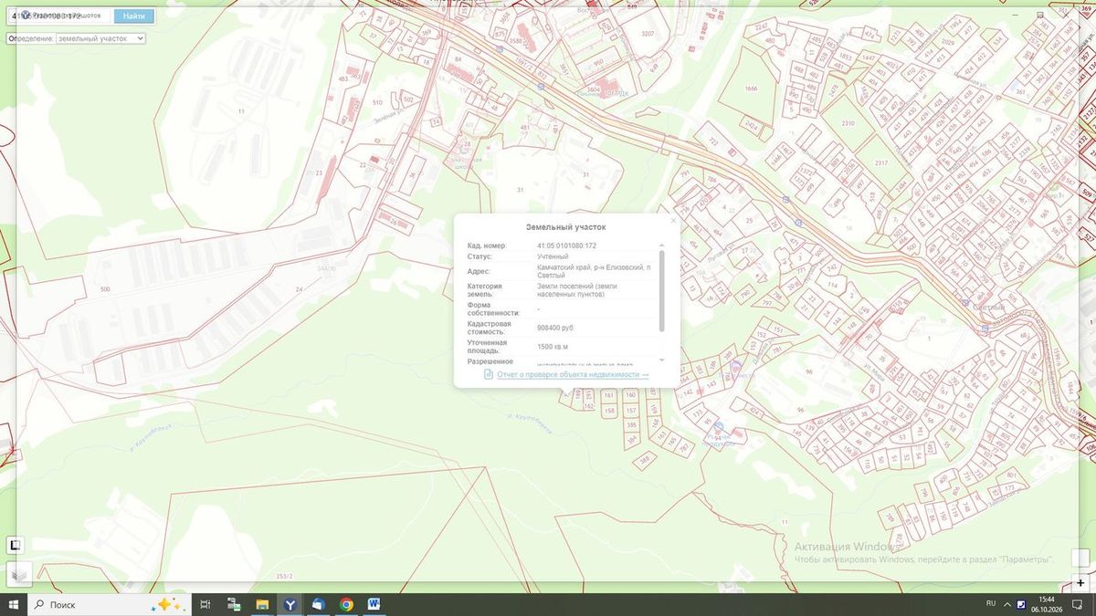Select the address text Камчатский край, р-н Елизовский
The width and height of the screenshot is (1096, 616).
pyautogui.click(x=594, y=266)
